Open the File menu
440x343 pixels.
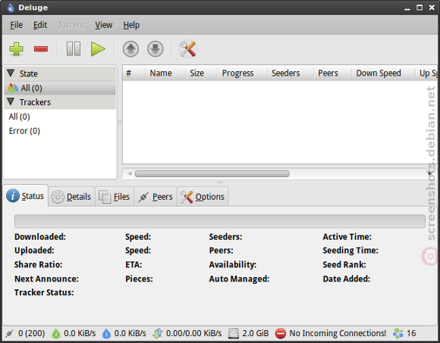pos(16,25)
